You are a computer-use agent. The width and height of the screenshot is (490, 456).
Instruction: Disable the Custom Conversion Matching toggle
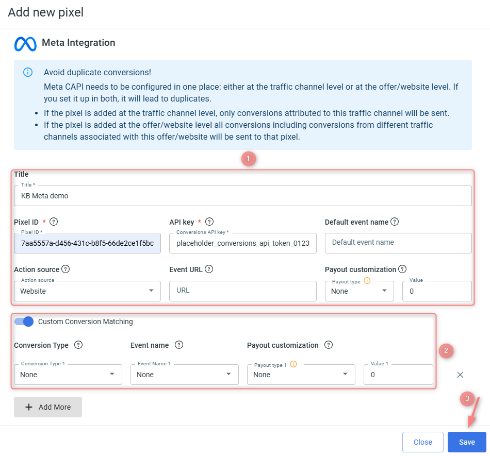(24, 322)
